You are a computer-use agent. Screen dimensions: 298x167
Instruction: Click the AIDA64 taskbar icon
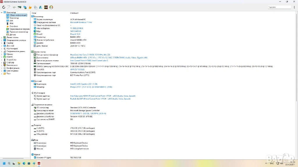pyautogui.click(x=39, y=163)
